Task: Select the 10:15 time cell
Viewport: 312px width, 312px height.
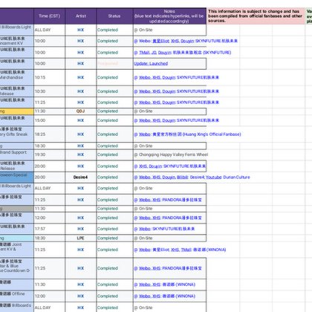Action: pos(49,77)
